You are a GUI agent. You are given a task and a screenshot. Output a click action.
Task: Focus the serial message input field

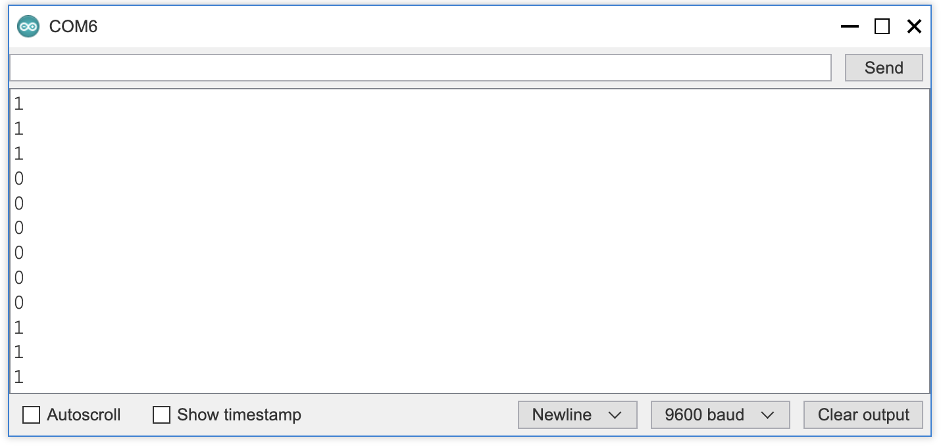tap(420, 68)
